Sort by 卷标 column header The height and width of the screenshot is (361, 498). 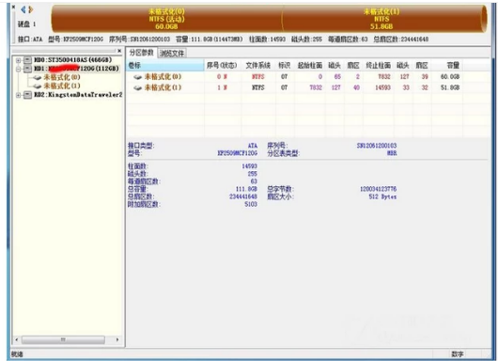165,66
